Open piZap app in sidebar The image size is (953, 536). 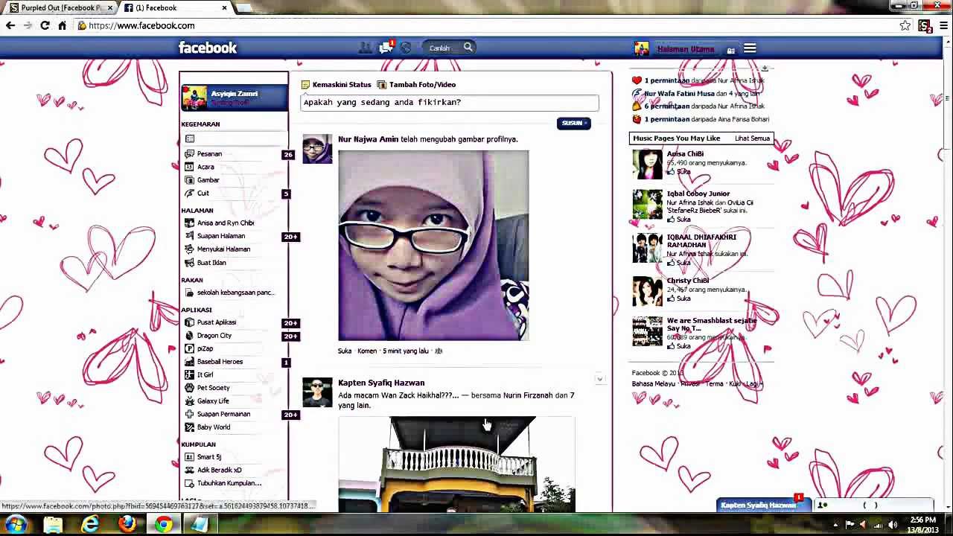pyautogui.click(x=205, y=348)
